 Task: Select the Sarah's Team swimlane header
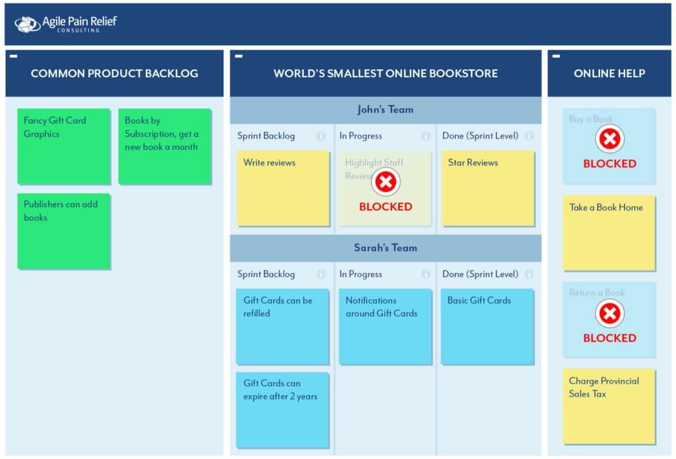(386, 248)
